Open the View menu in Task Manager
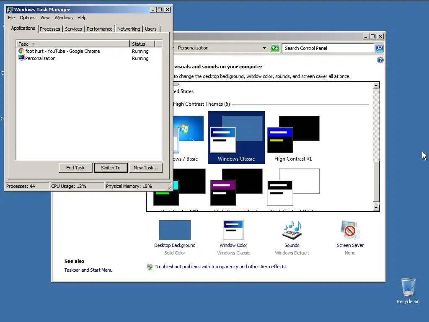 click(45, 18)
